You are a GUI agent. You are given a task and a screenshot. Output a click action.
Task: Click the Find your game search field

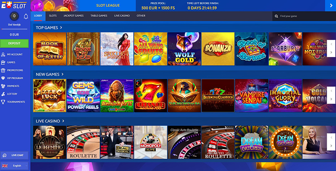click(x=304, y=16)
